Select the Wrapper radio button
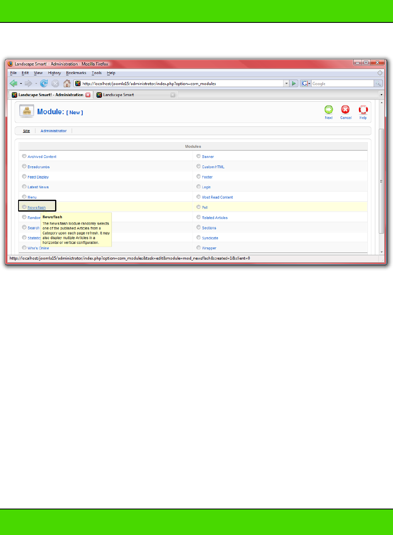Screen dimensions: 393x535 tap(198, 247)
